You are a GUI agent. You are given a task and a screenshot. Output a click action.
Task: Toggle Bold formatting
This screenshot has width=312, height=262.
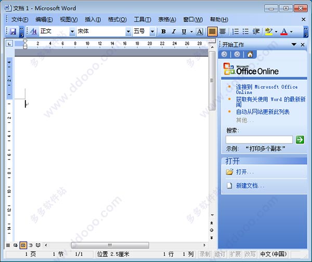(164, 31)
